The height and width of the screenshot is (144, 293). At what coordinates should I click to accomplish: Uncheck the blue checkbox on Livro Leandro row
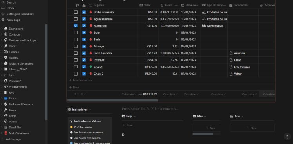click(x=84, y=53)
